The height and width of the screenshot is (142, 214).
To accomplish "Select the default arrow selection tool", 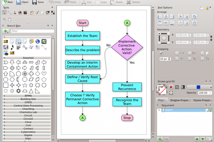I will (x=4, y=13).
